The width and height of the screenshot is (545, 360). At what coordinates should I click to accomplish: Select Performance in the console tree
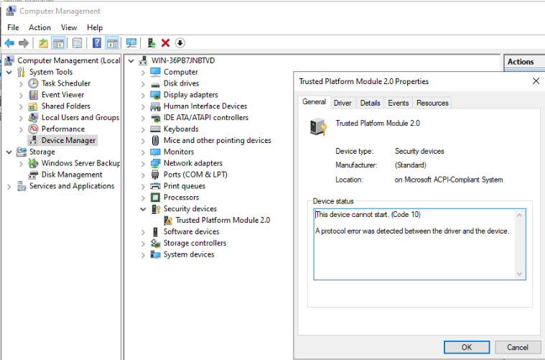63,129
